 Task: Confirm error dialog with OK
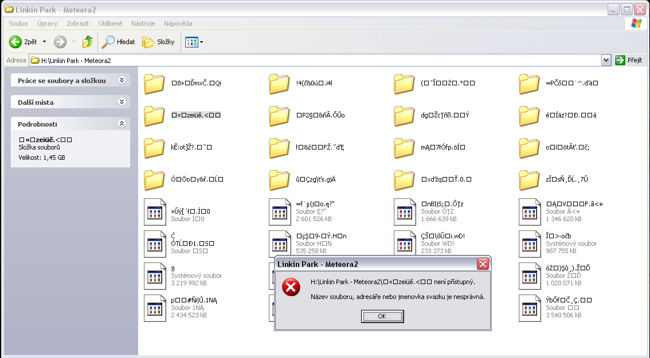382,316
